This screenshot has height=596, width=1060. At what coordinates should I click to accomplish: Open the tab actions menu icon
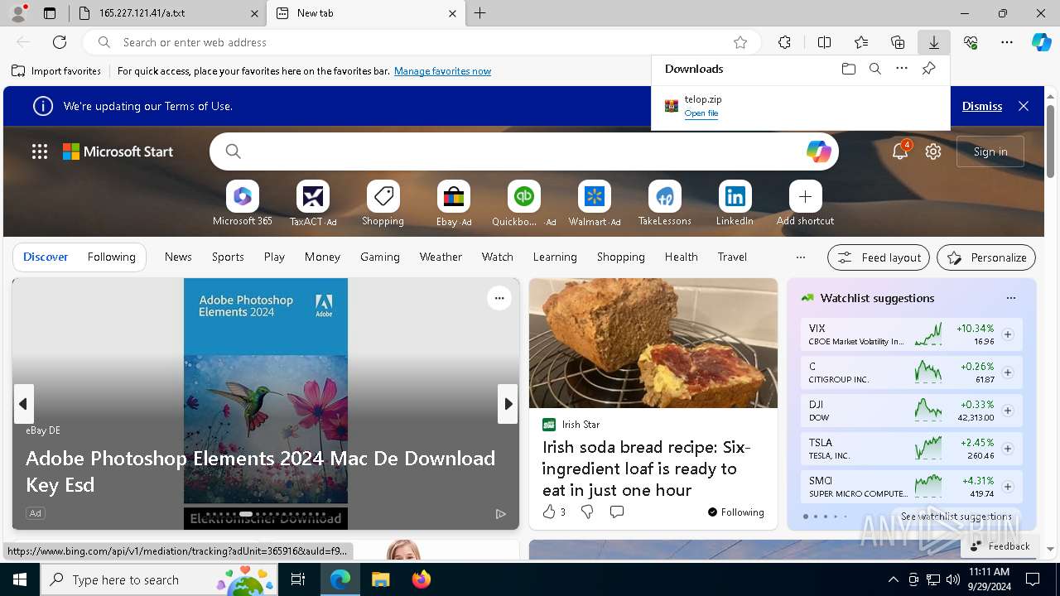click(x=50, y=13)
